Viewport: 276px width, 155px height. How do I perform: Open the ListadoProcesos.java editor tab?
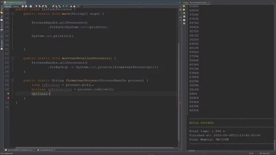pos(15,3)
